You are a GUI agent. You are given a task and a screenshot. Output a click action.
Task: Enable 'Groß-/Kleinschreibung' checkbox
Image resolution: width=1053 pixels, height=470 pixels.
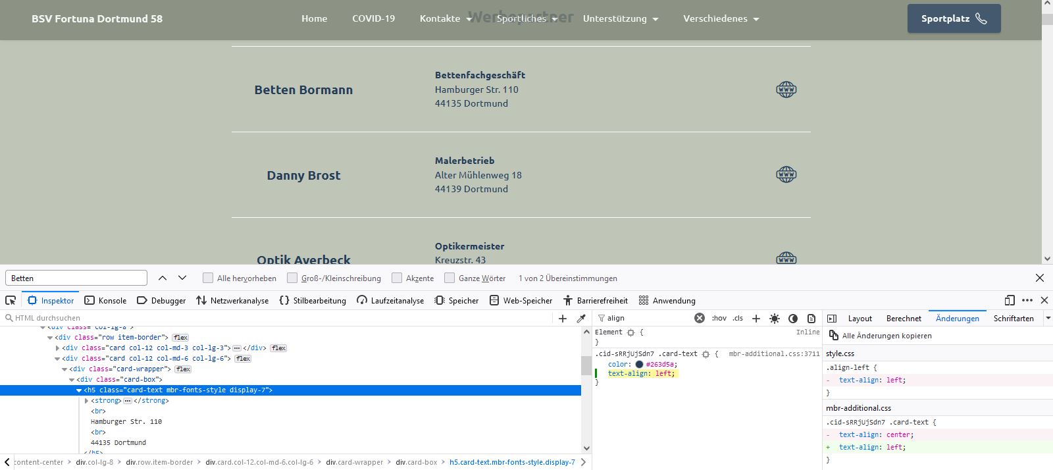(292, 278)
